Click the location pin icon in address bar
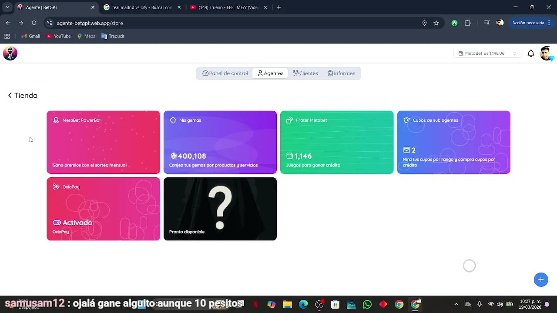 click(424, 23)
